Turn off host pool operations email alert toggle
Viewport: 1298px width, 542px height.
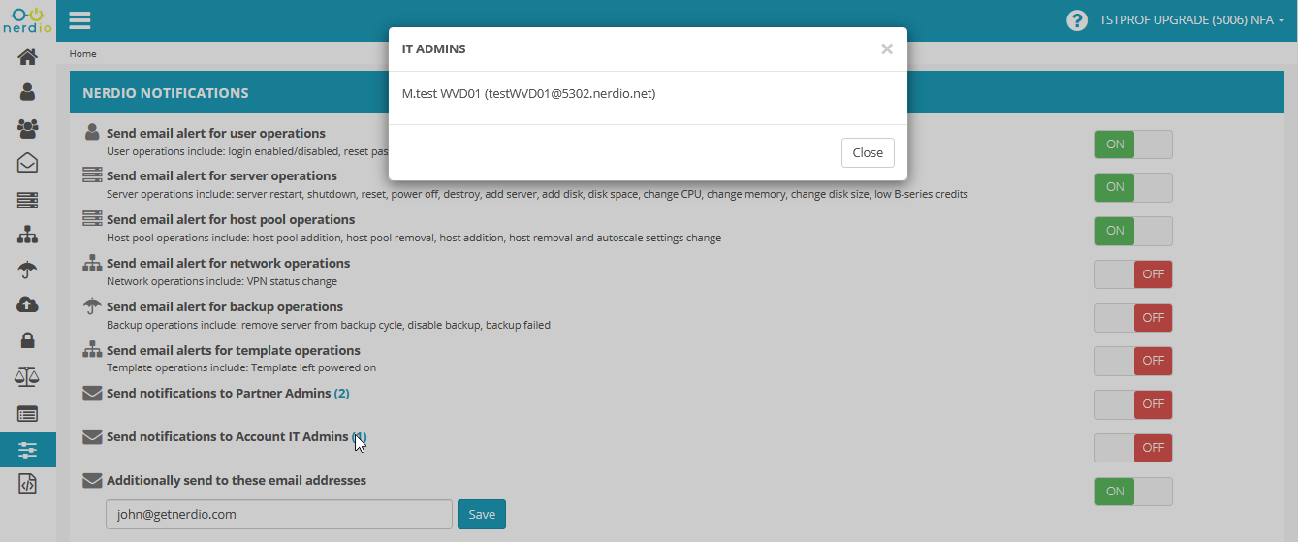[x=1133, y=231]
